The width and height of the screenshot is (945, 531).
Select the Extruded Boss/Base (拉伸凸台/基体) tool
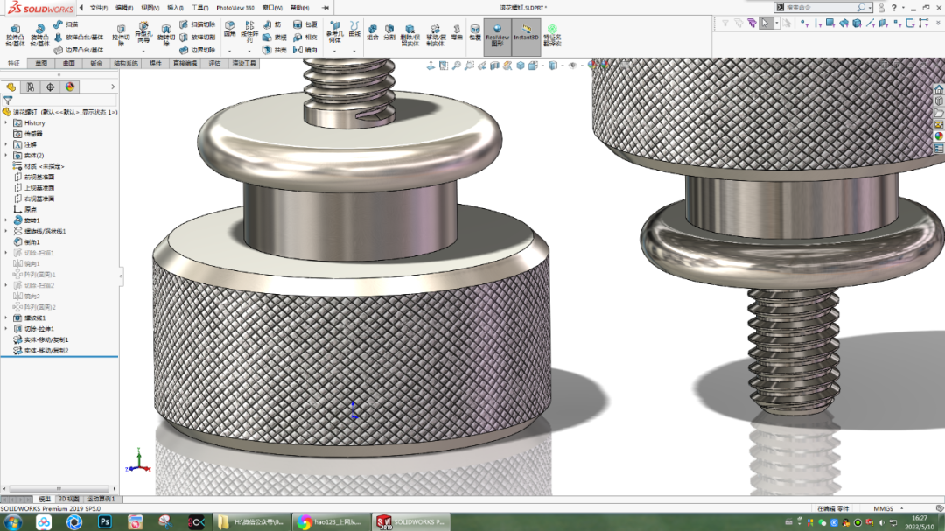click(15, 35)
